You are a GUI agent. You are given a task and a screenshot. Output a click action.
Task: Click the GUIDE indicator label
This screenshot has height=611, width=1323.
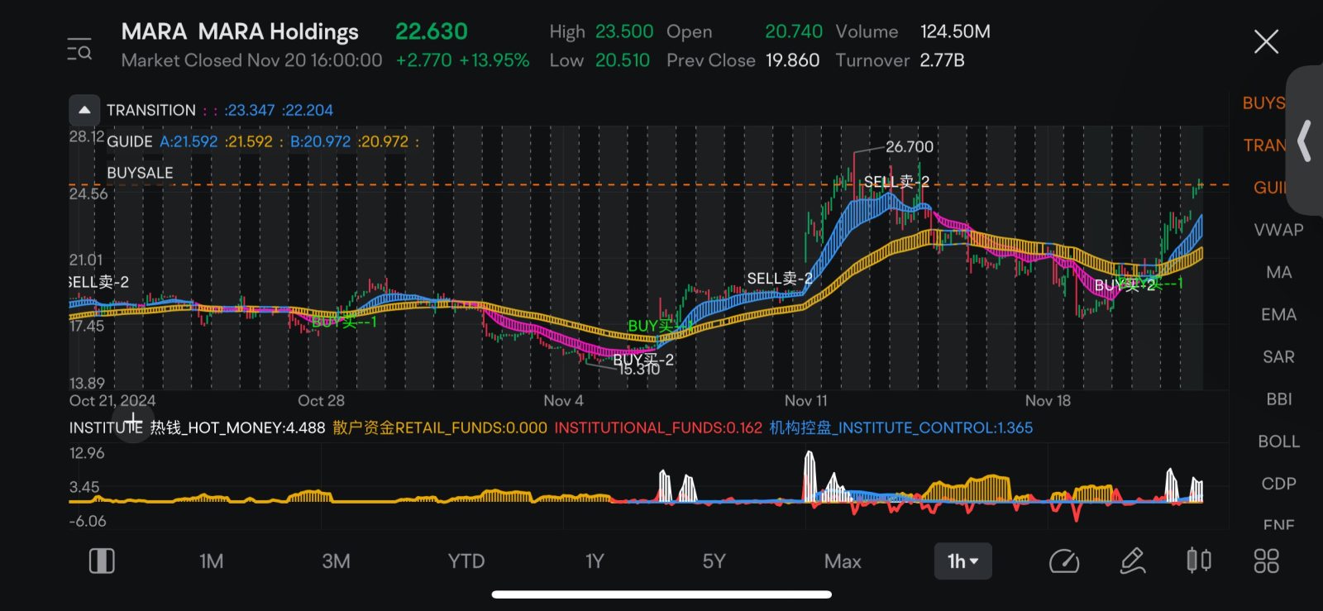(130, 141)
